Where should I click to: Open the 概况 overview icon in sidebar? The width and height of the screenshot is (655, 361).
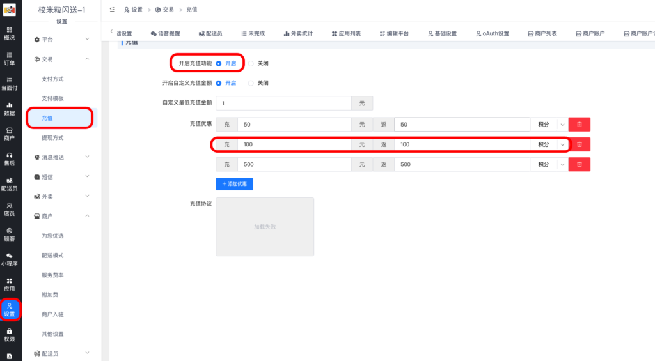tap(9, 33)
